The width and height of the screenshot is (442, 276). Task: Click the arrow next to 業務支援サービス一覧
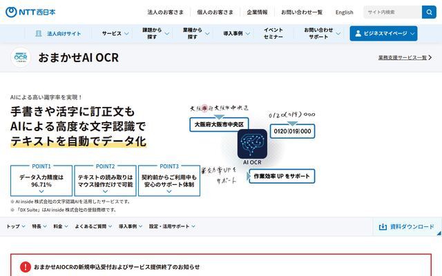click(430, 57)
